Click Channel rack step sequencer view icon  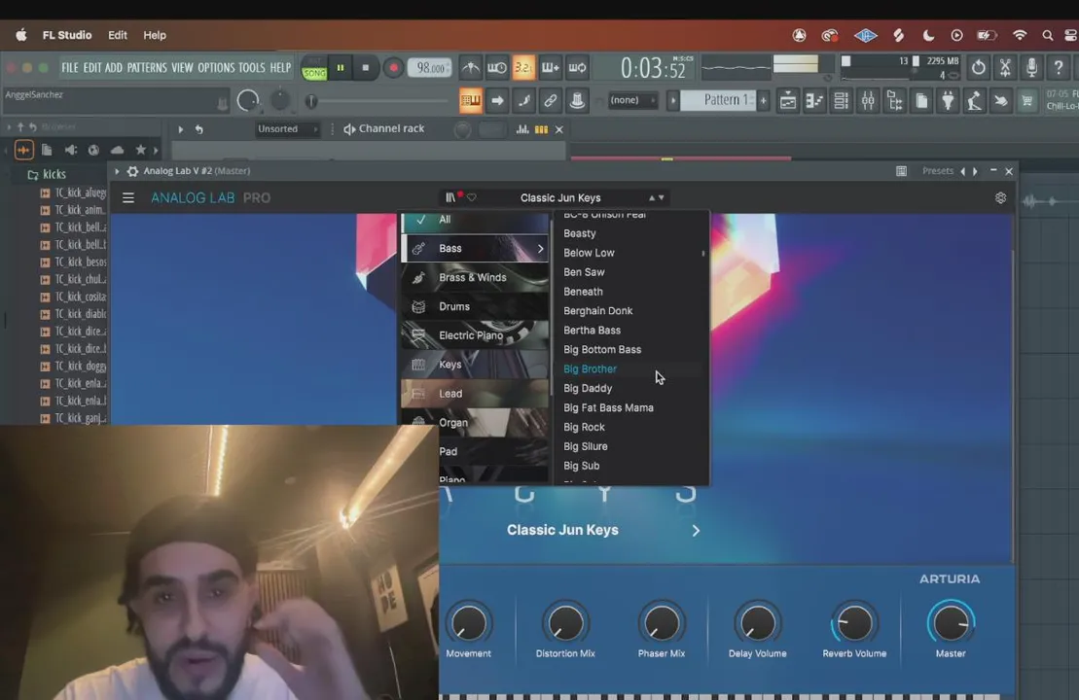(x=542, y=129)
